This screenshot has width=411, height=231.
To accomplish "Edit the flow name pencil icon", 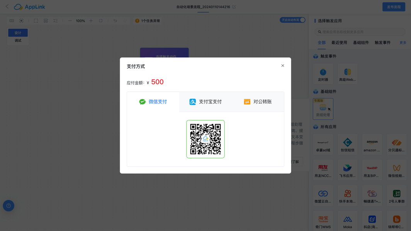I will tap(234, 7).
